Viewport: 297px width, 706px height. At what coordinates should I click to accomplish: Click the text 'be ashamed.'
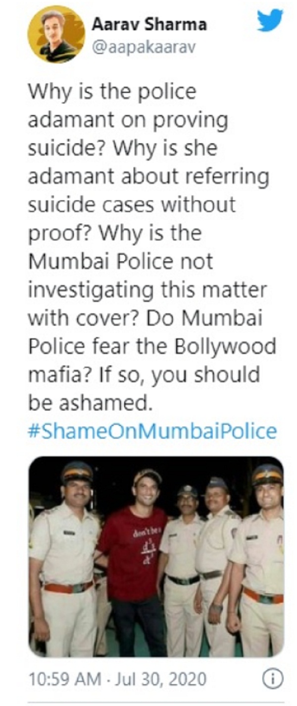(x=89, y=403)
